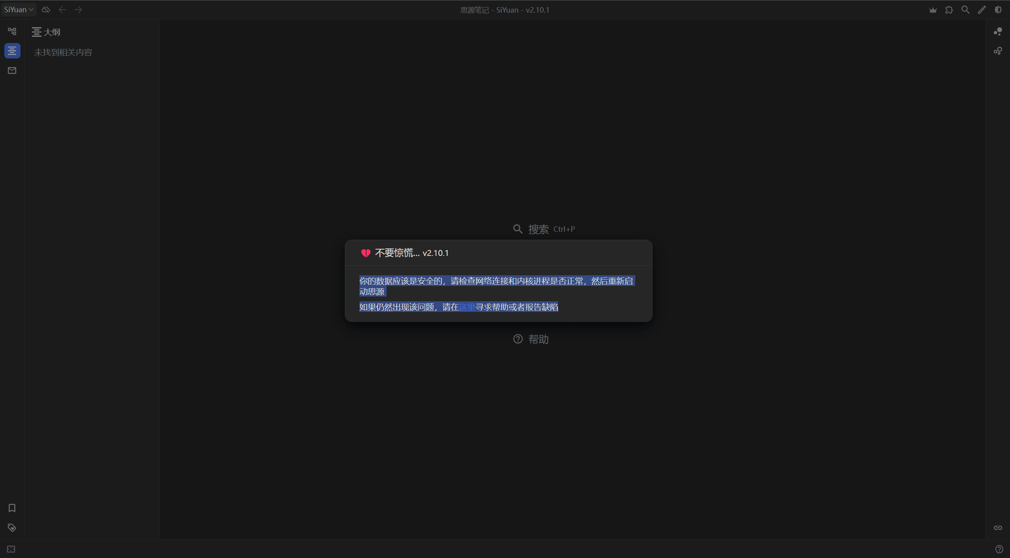Image resolution: width=1010 pixels, height=558 pixels.
Task: Open the file tree panel icon
Action: click(x=12, y=31)
